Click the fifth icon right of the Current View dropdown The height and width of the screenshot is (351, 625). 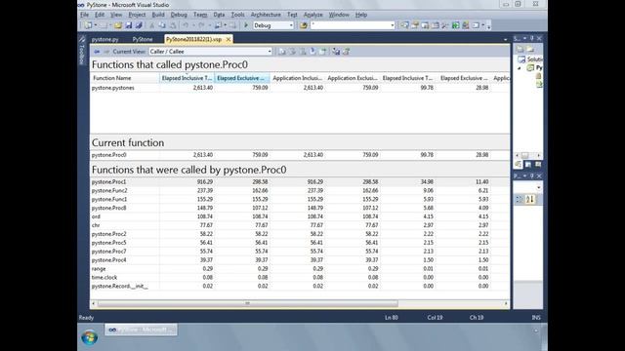tap(323, 52)
